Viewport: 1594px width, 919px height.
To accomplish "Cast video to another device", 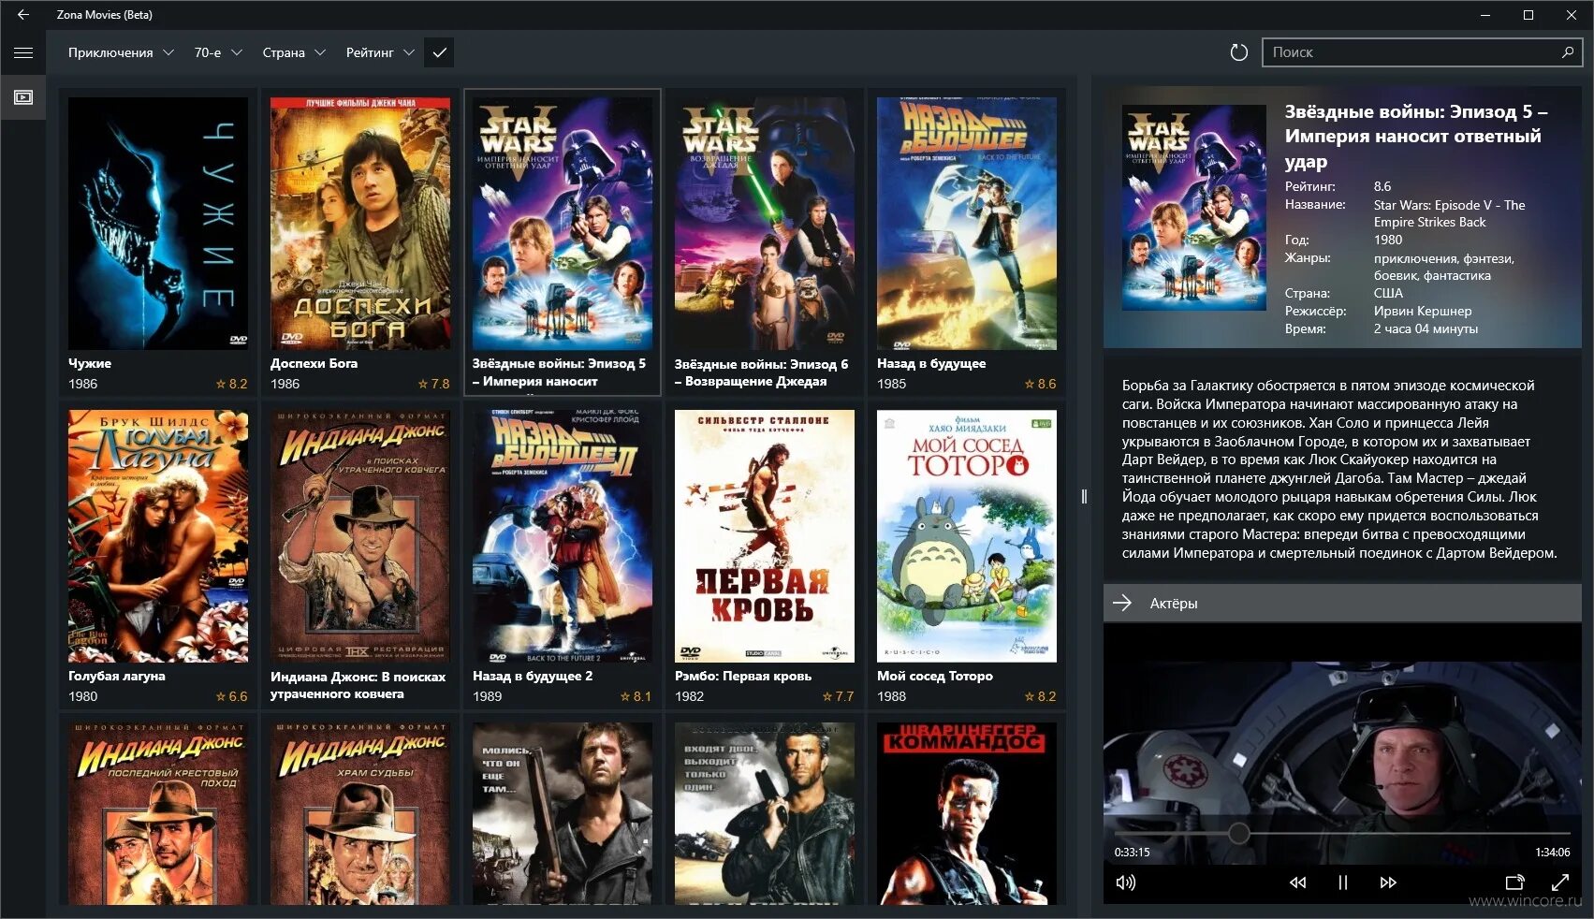I will point(1514,883).
